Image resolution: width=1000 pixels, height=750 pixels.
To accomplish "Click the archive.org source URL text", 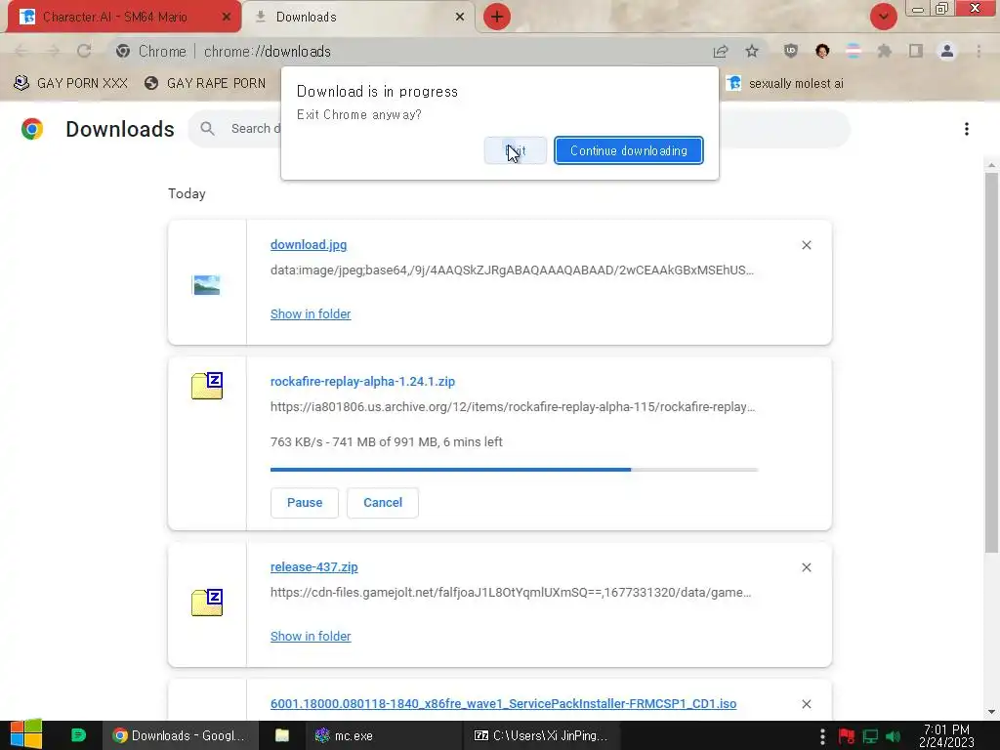I will 513,407.
